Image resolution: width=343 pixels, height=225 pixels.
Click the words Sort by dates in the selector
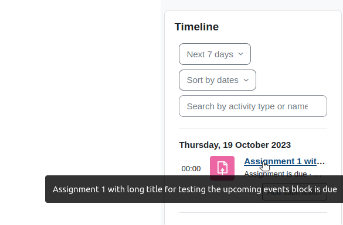point(213,80)
